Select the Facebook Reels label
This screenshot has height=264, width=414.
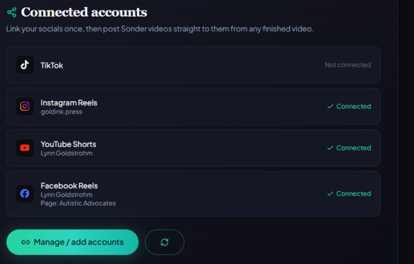click(x=69, y=186)
